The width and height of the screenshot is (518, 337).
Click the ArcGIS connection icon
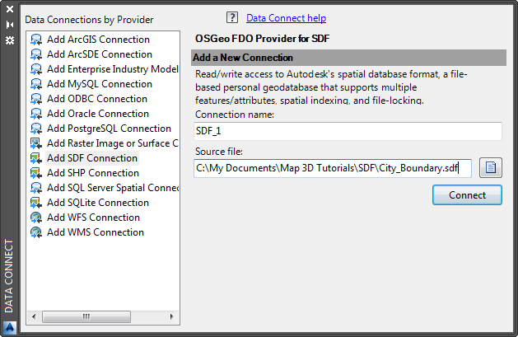(36, 40)
